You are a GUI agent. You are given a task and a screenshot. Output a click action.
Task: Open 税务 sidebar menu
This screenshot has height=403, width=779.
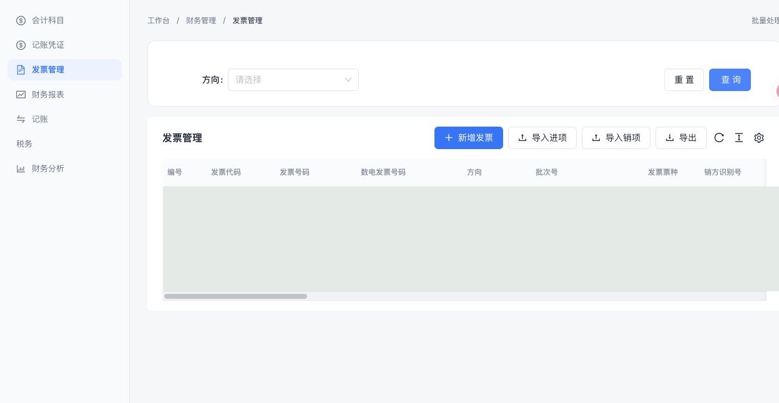pyautogui.click(x=64, y=143)
